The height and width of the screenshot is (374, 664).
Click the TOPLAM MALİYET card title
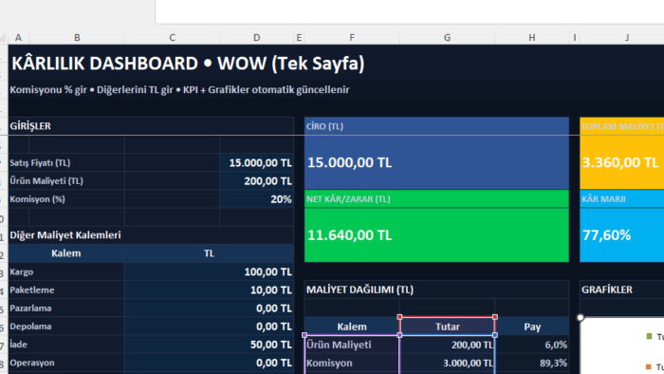coord(622,126)
